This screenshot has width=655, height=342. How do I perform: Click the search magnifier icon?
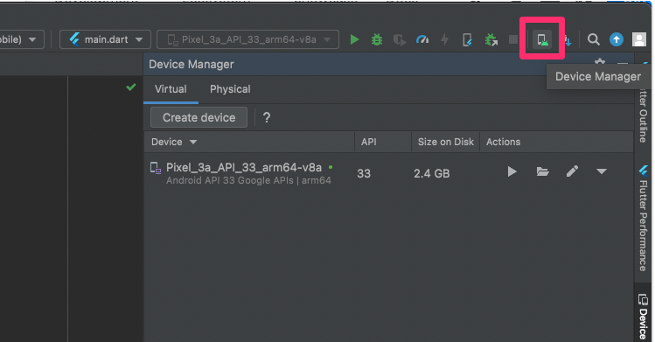594,39
